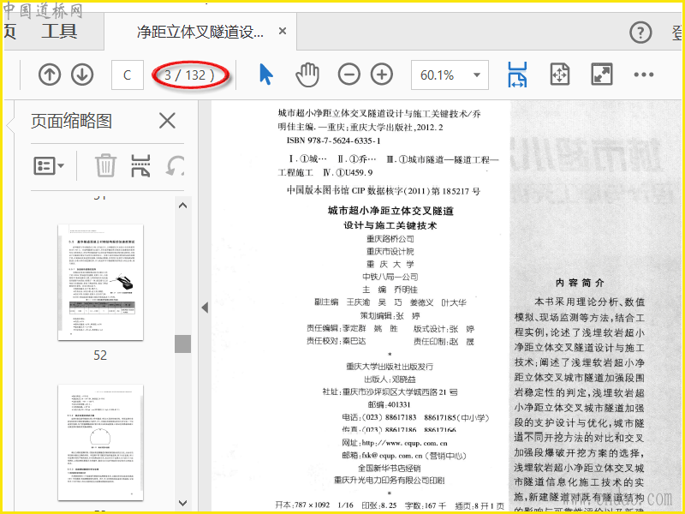Activate the selection arrow tool

coord(265,75)
